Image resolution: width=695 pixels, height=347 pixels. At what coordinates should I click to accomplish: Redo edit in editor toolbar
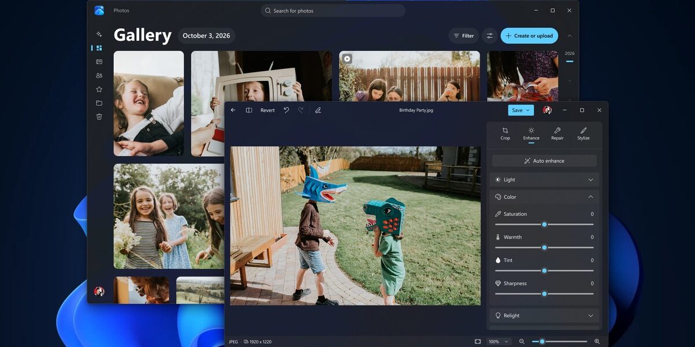click(x=301, y=110)
